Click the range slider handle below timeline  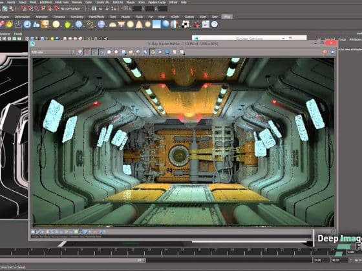(x=142, y=260)
